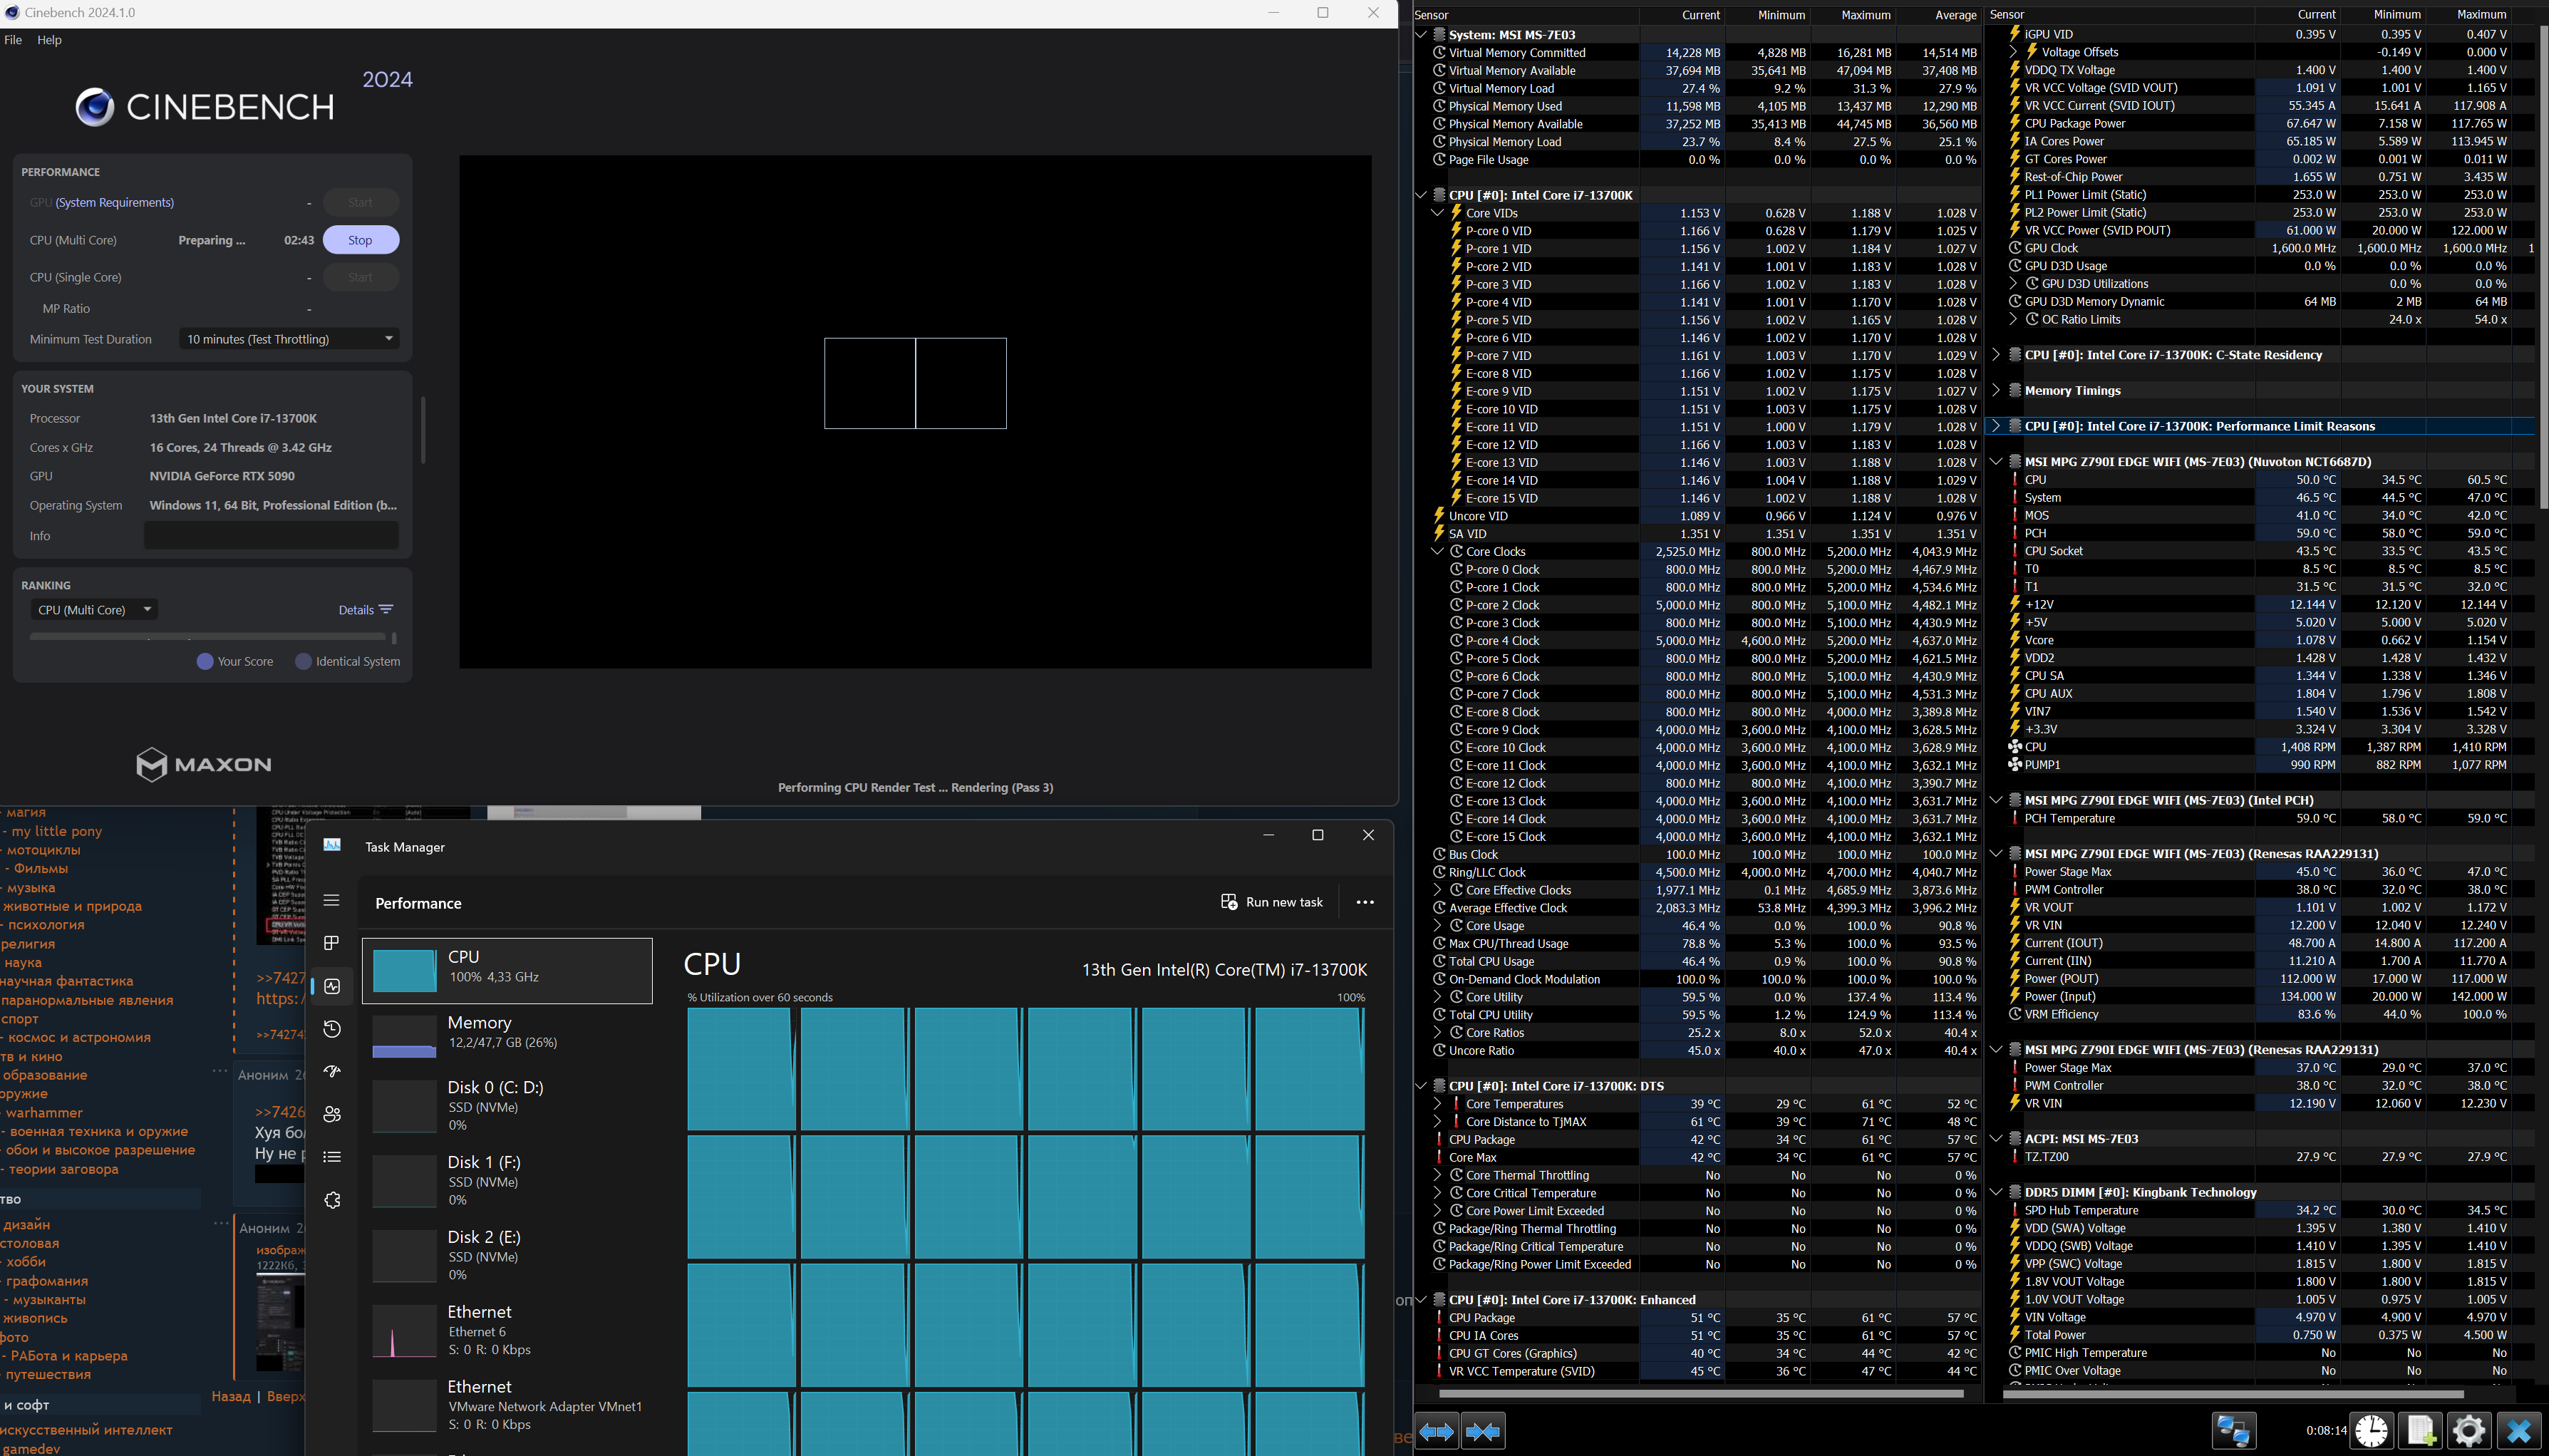2549x1456 pixels.
Task: Toggle Your Score legend circle
Action: coord(205,662)
